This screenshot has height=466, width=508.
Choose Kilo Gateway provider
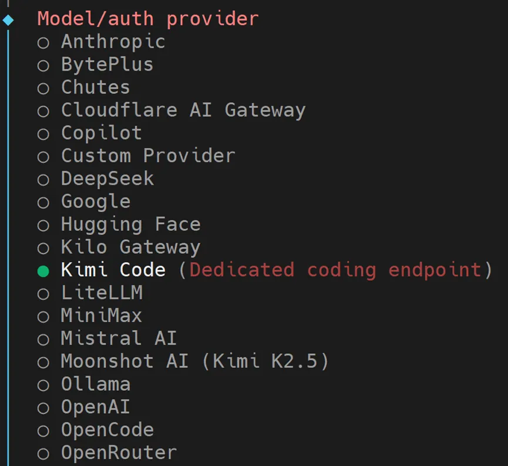coord(43,248)
